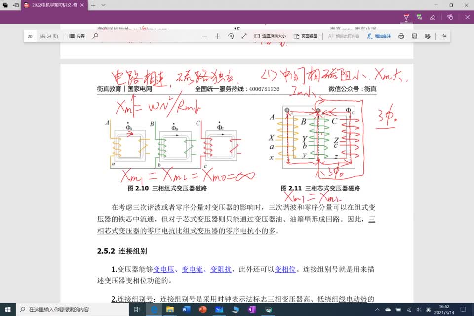Close the purple inking toolbar
This screenshot has width=474, height=316.
[467, 17]
